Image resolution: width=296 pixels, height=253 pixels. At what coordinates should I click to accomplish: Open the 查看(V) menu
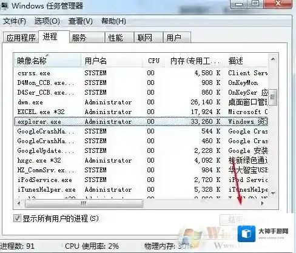tap(81, 21)
